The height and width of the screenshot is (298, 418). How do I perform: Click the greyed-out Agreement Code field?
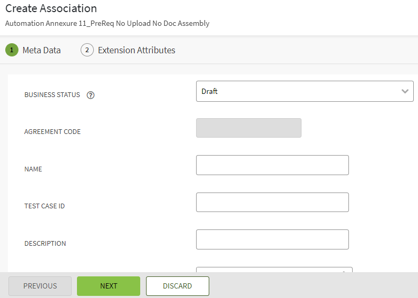click(248, 128)
